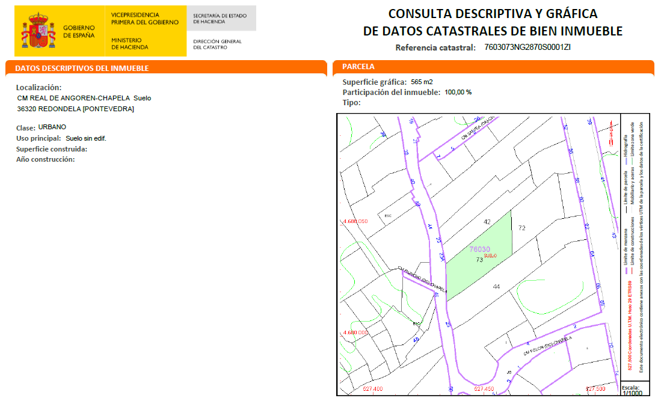The height and width of the screenshot is (401, 658).
Task: Click the CM REAL DE ANGOREN-CHAPELA address line
Action: pyautogui.click(x=84, y=98)
